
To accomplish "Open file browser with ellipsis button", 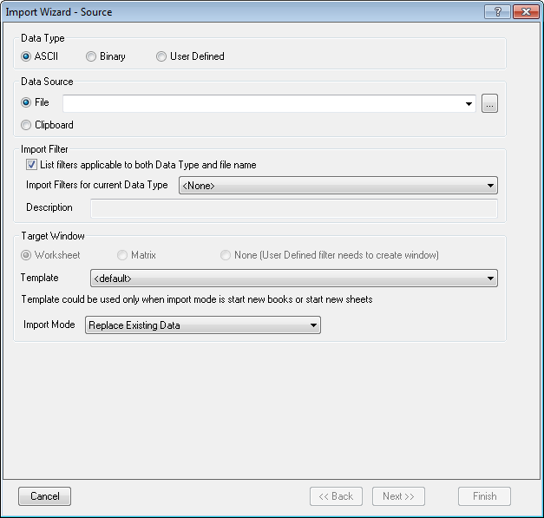I will [490, 104].
